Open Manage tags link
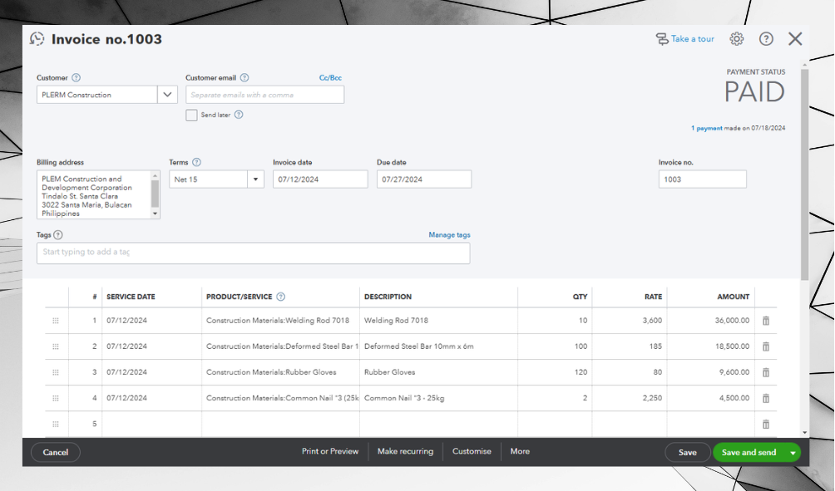 449,234
